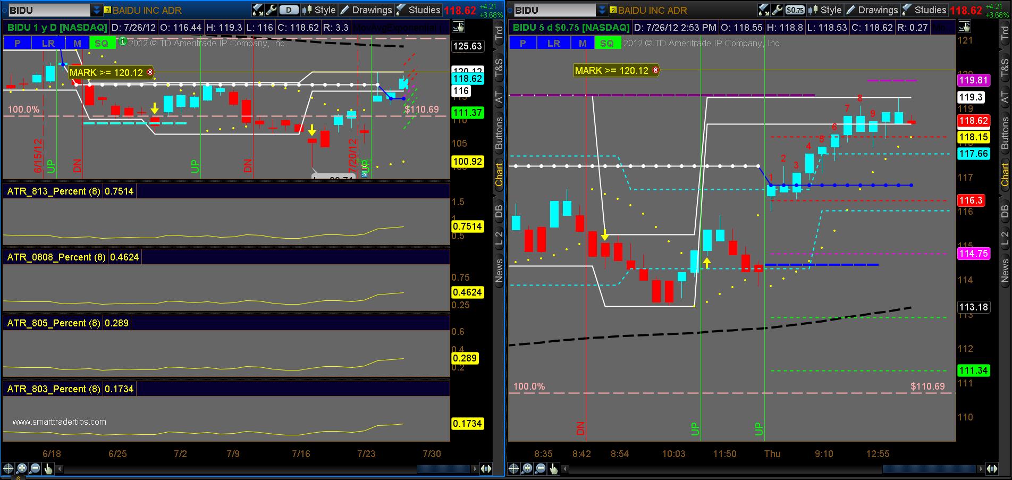Open the DB side tab on right chart

click(x=1005, y=212)
